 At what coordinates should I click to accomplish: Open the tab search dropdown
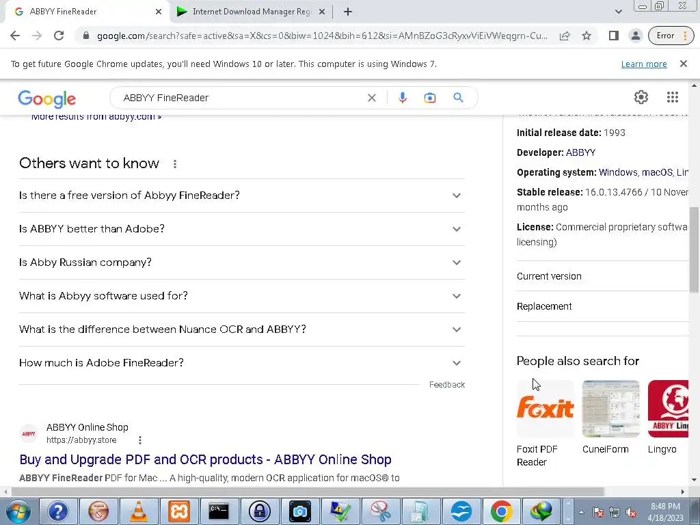(618, 12)
